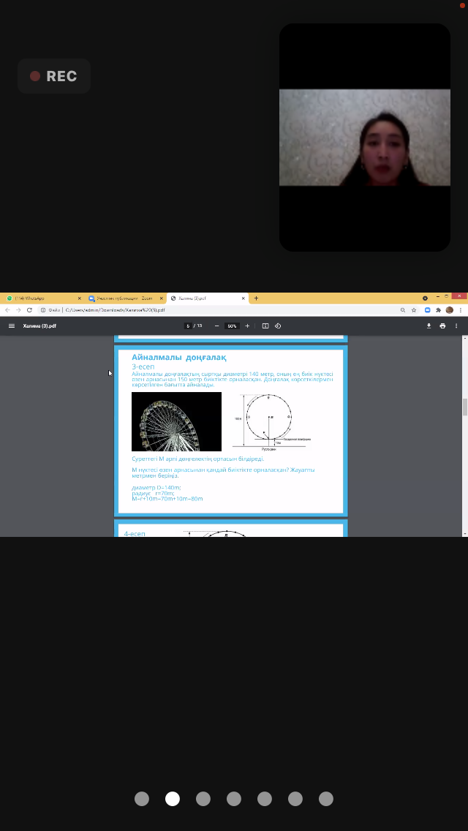The image size is (468, 831).
Task: Click the 50% zoom level field
Action: 232,326
